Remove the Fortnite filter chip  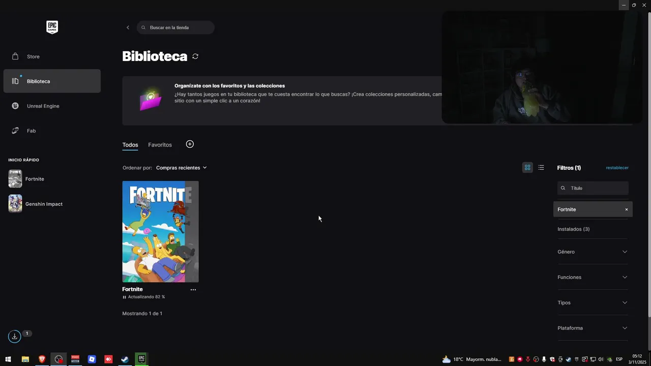pos(627,209)
